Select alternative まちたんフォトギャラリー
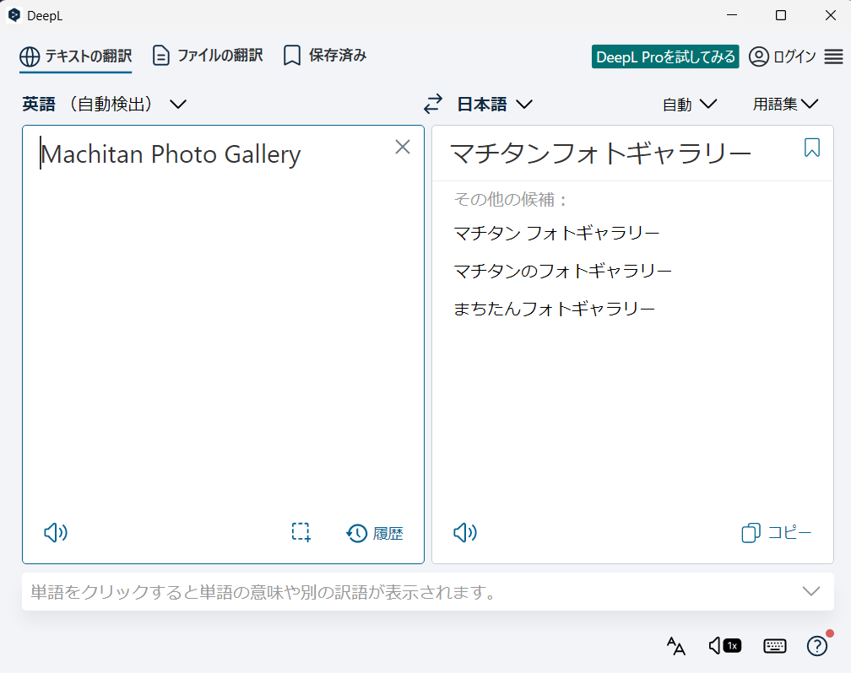Image resolution: width=851 pixels, height=673 pixels. 554,309
